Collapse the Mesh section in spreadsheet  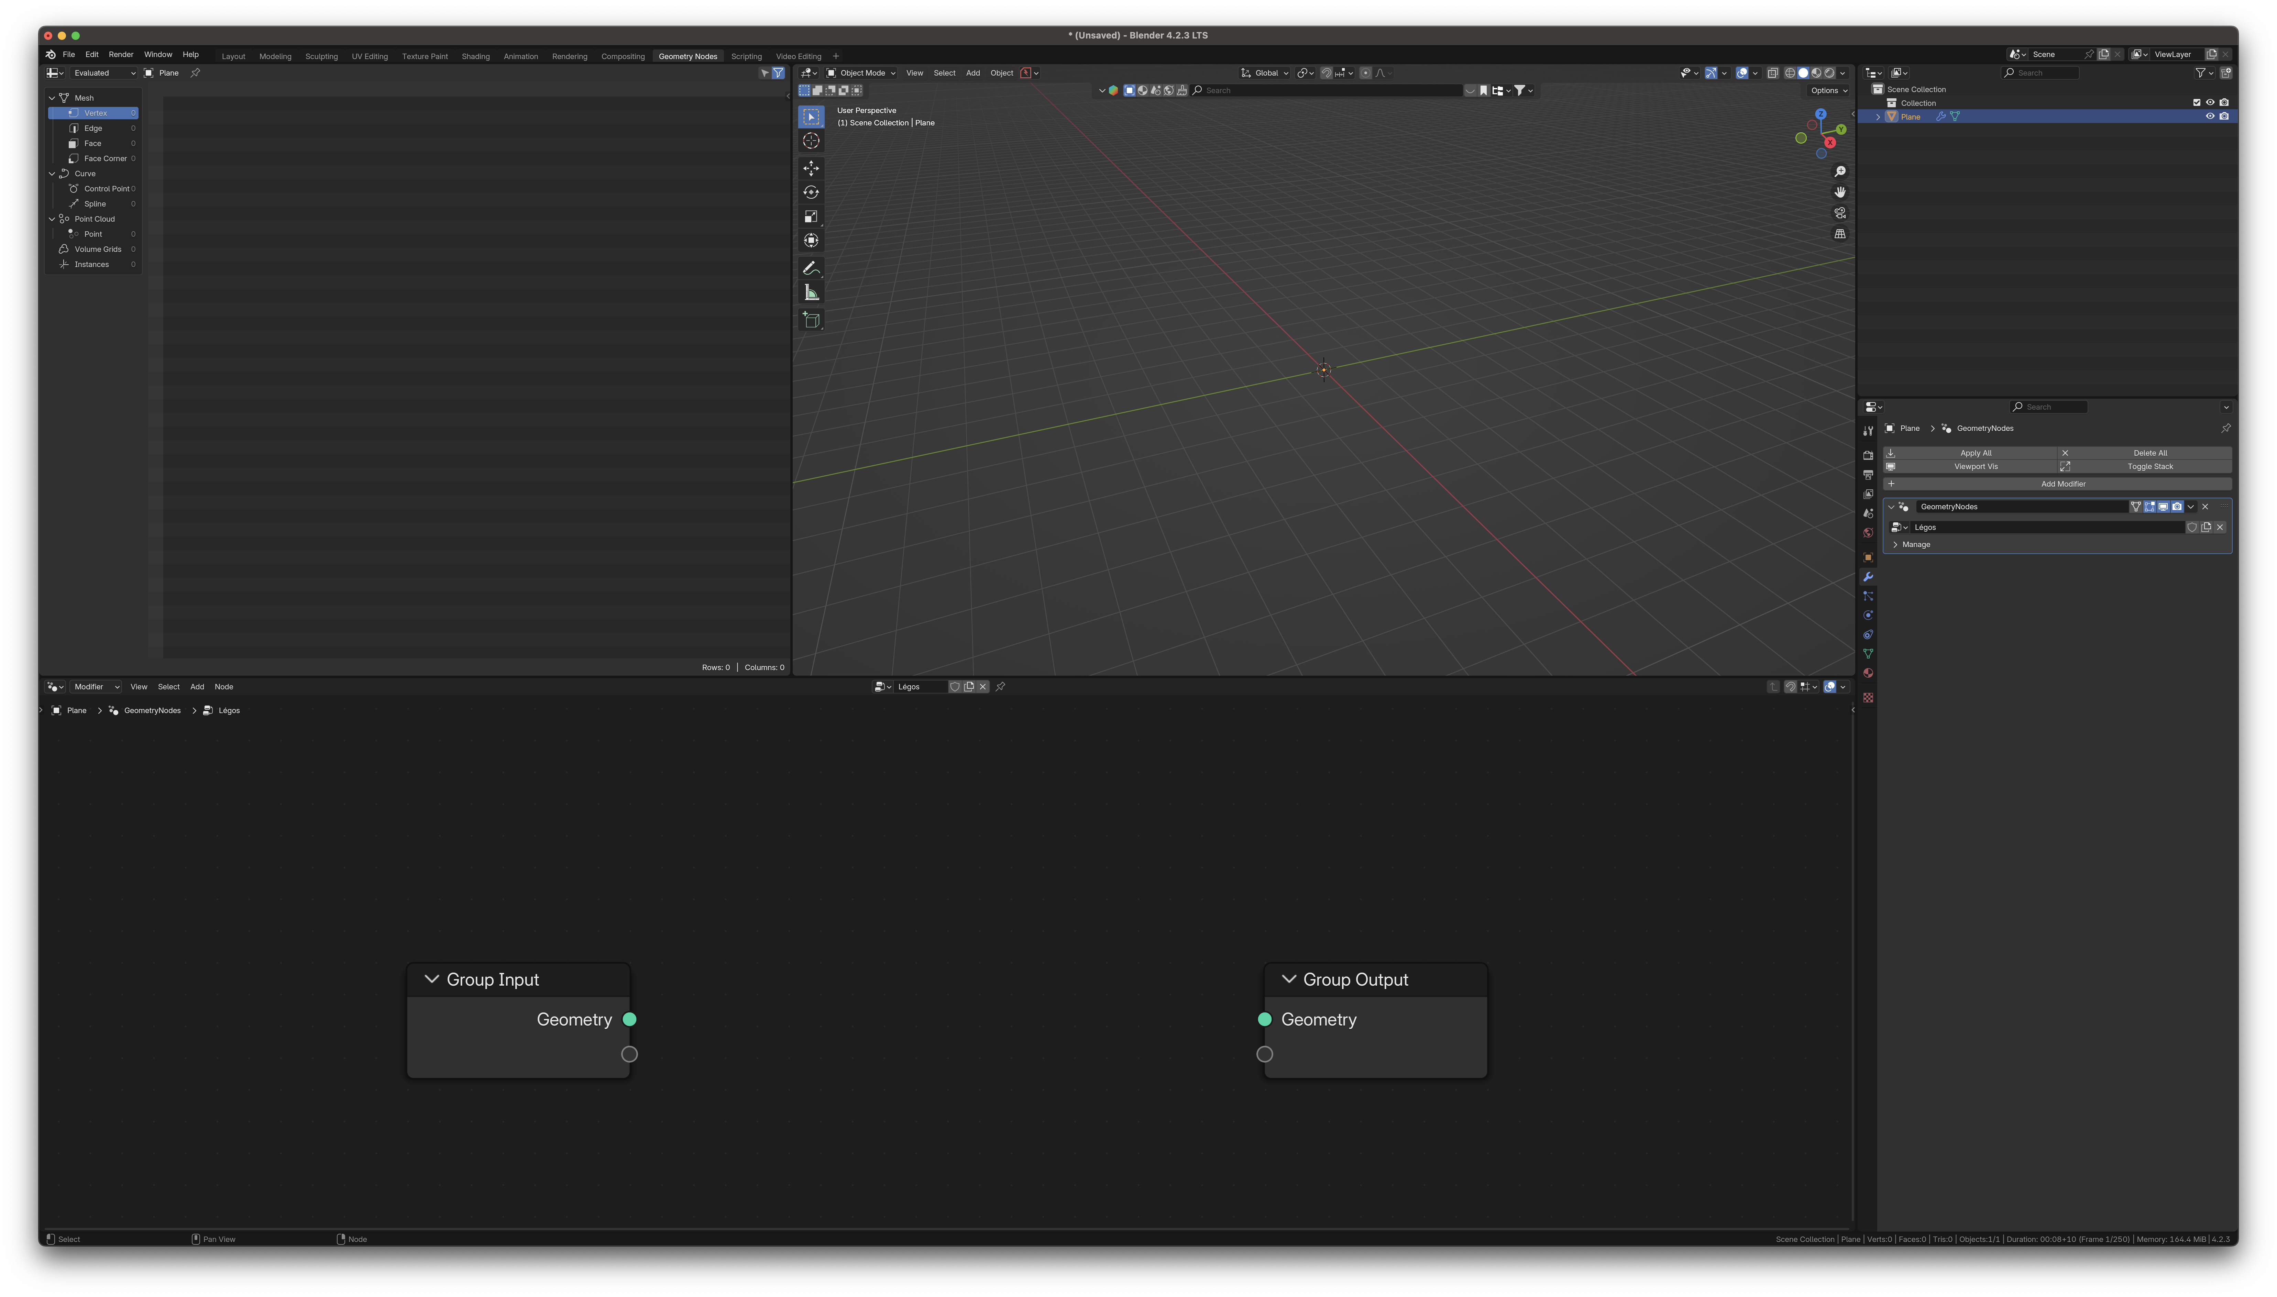[52, 98]
